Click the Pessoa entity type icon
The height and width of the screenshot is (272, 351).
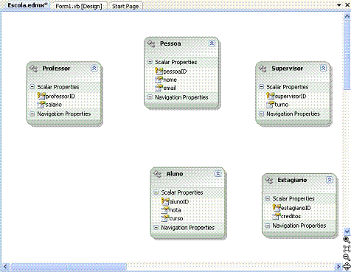[x=151, y=43]
